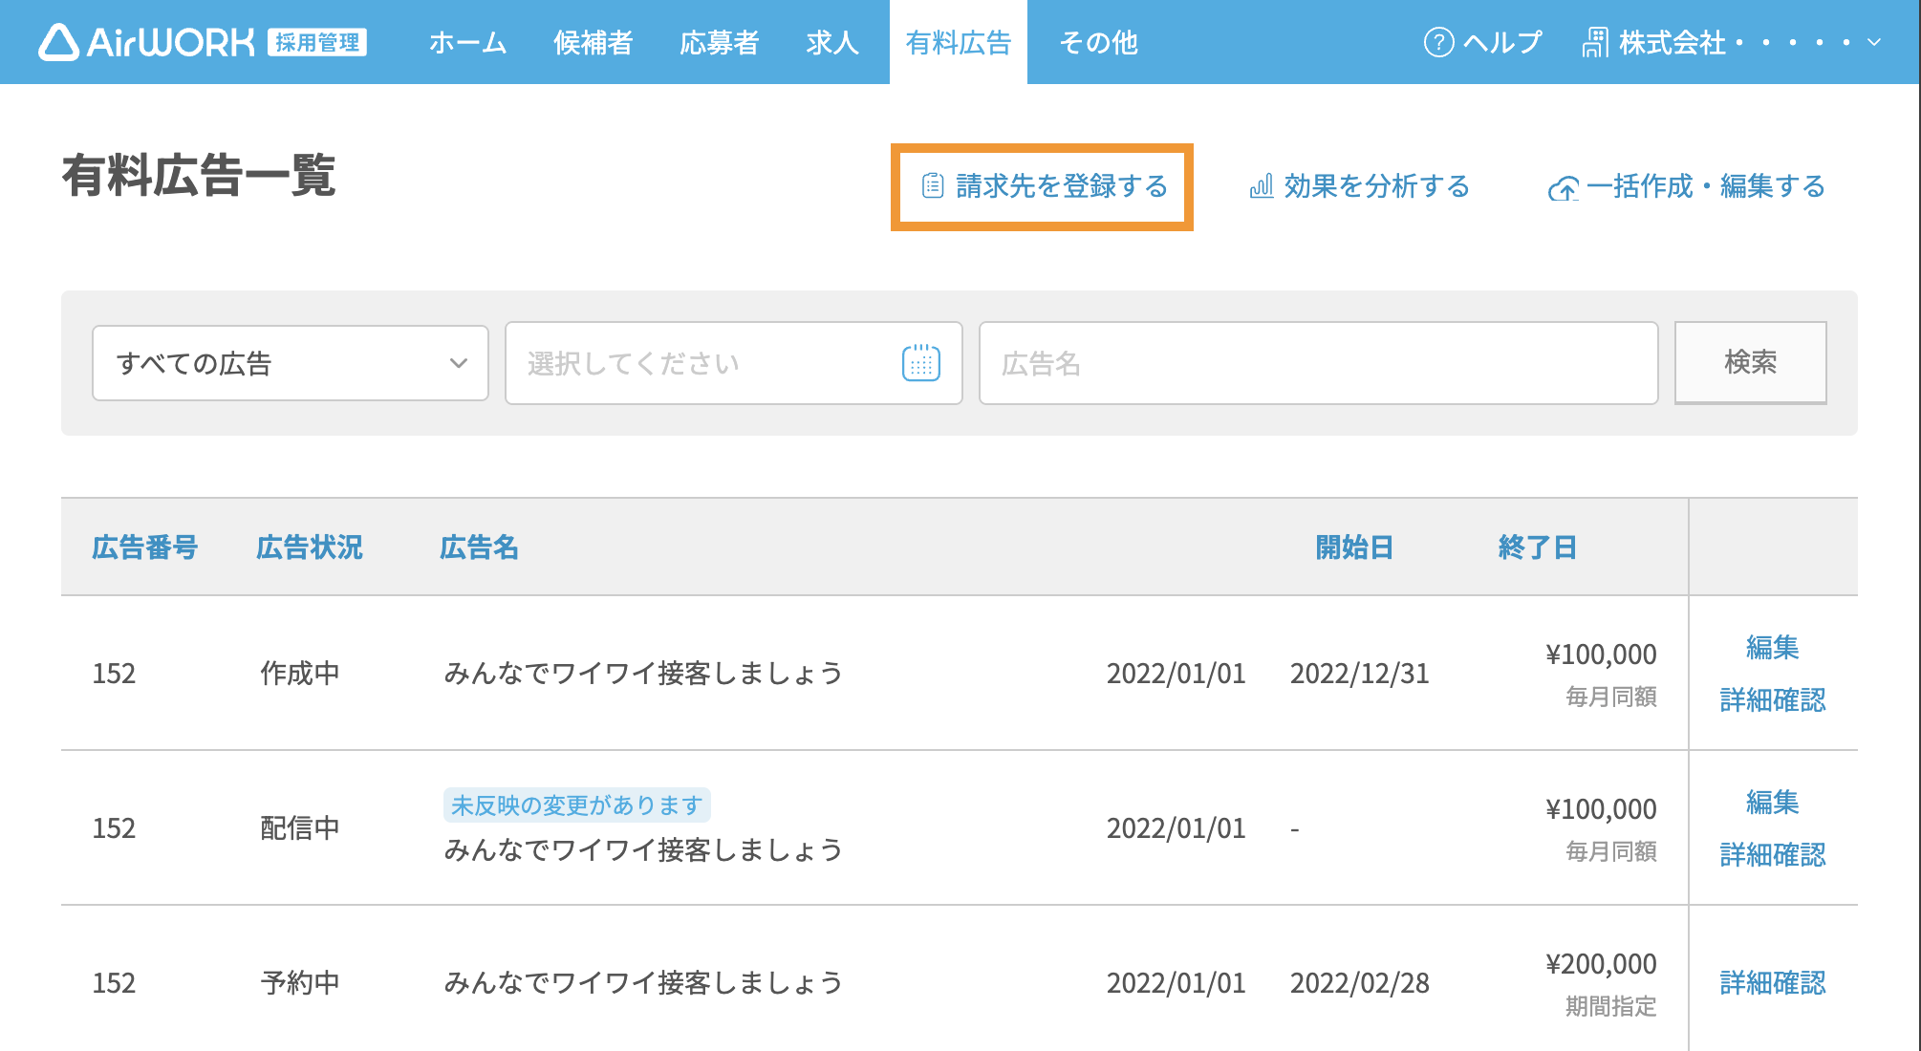
Task: Click 詳細確認 for the 作成中 ad
Action: coord(1773,699)
